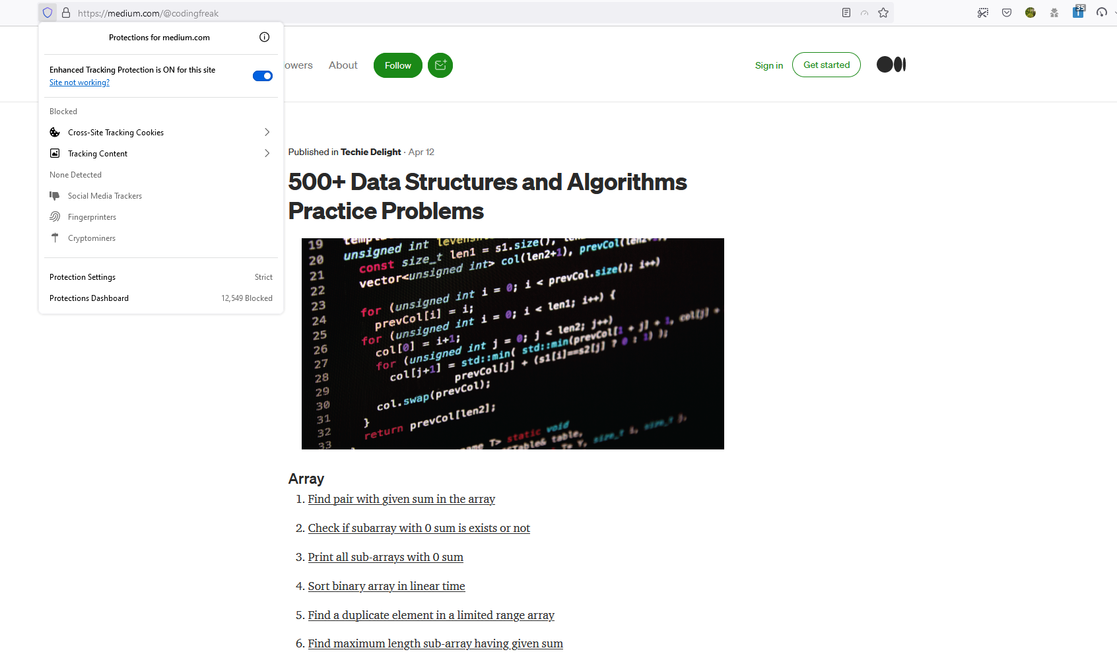This screenshot has width=1117, height=656.
Task: Open the Firefox account avatar icon
Action: click(1031, 13)
